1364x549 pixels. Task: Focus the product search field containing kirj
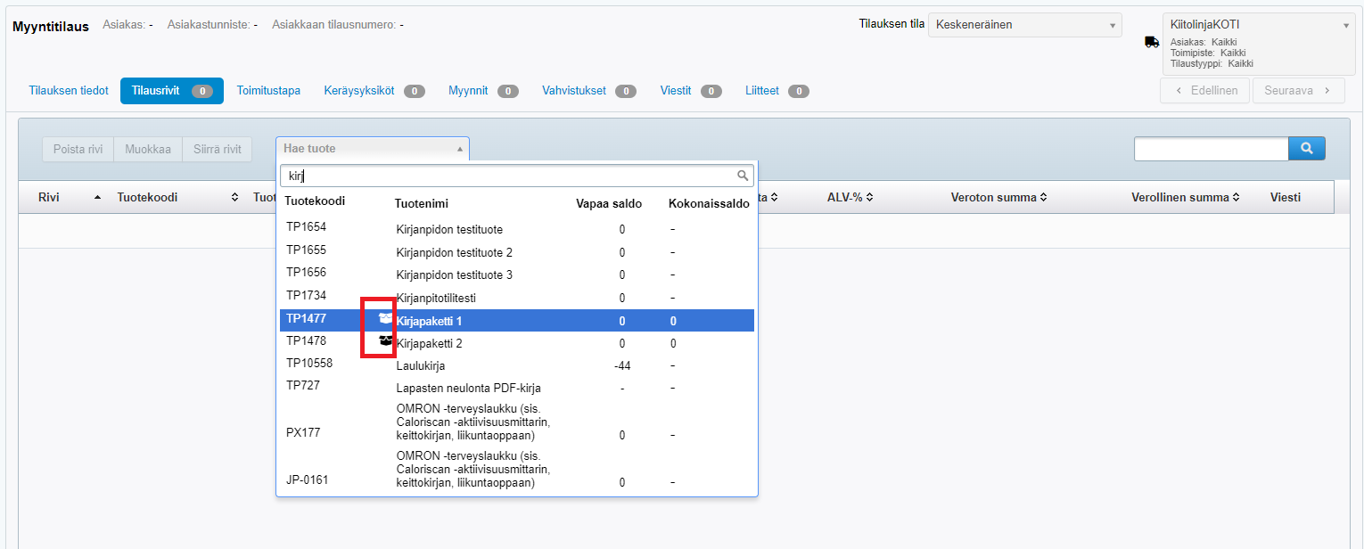click(x=508, y=176)
